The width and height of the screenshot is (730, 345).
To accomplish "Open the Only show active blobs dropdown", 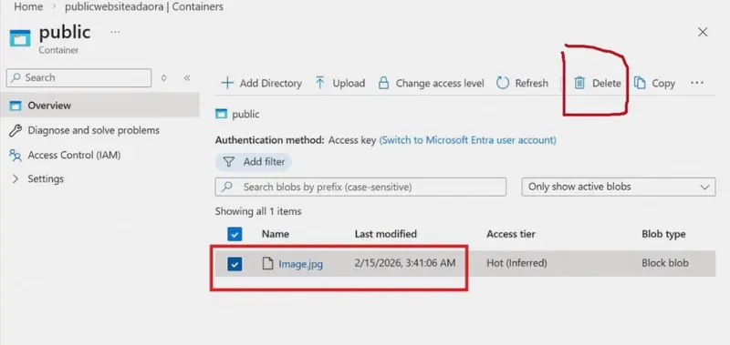I will 619,188.
